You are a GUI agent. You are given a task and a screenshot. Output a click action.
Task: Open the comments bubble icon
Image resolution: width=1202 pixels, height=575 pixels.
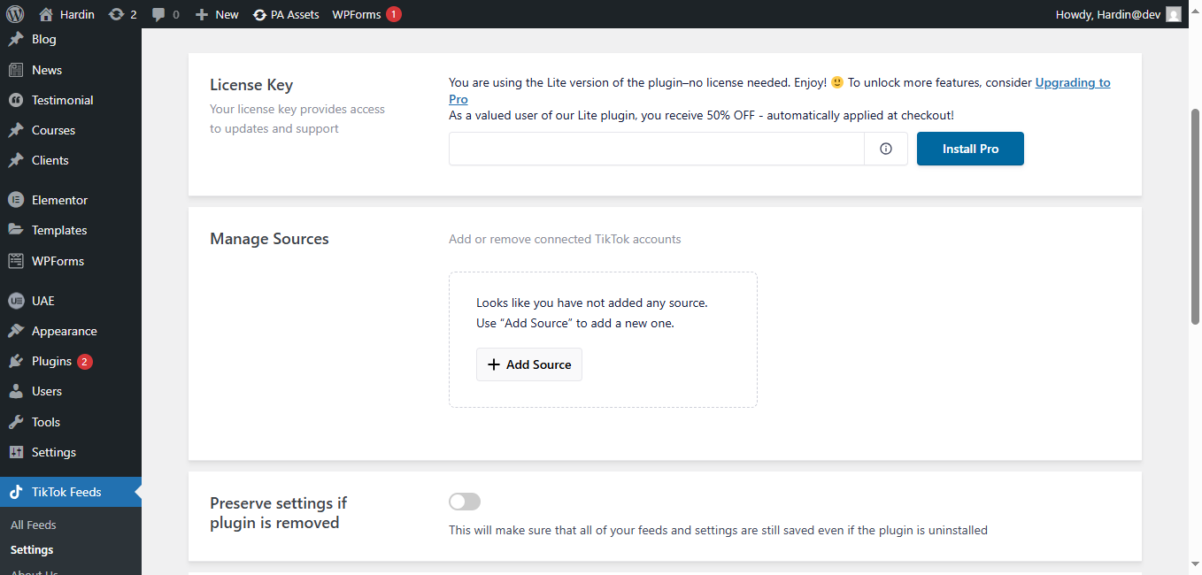158,14
